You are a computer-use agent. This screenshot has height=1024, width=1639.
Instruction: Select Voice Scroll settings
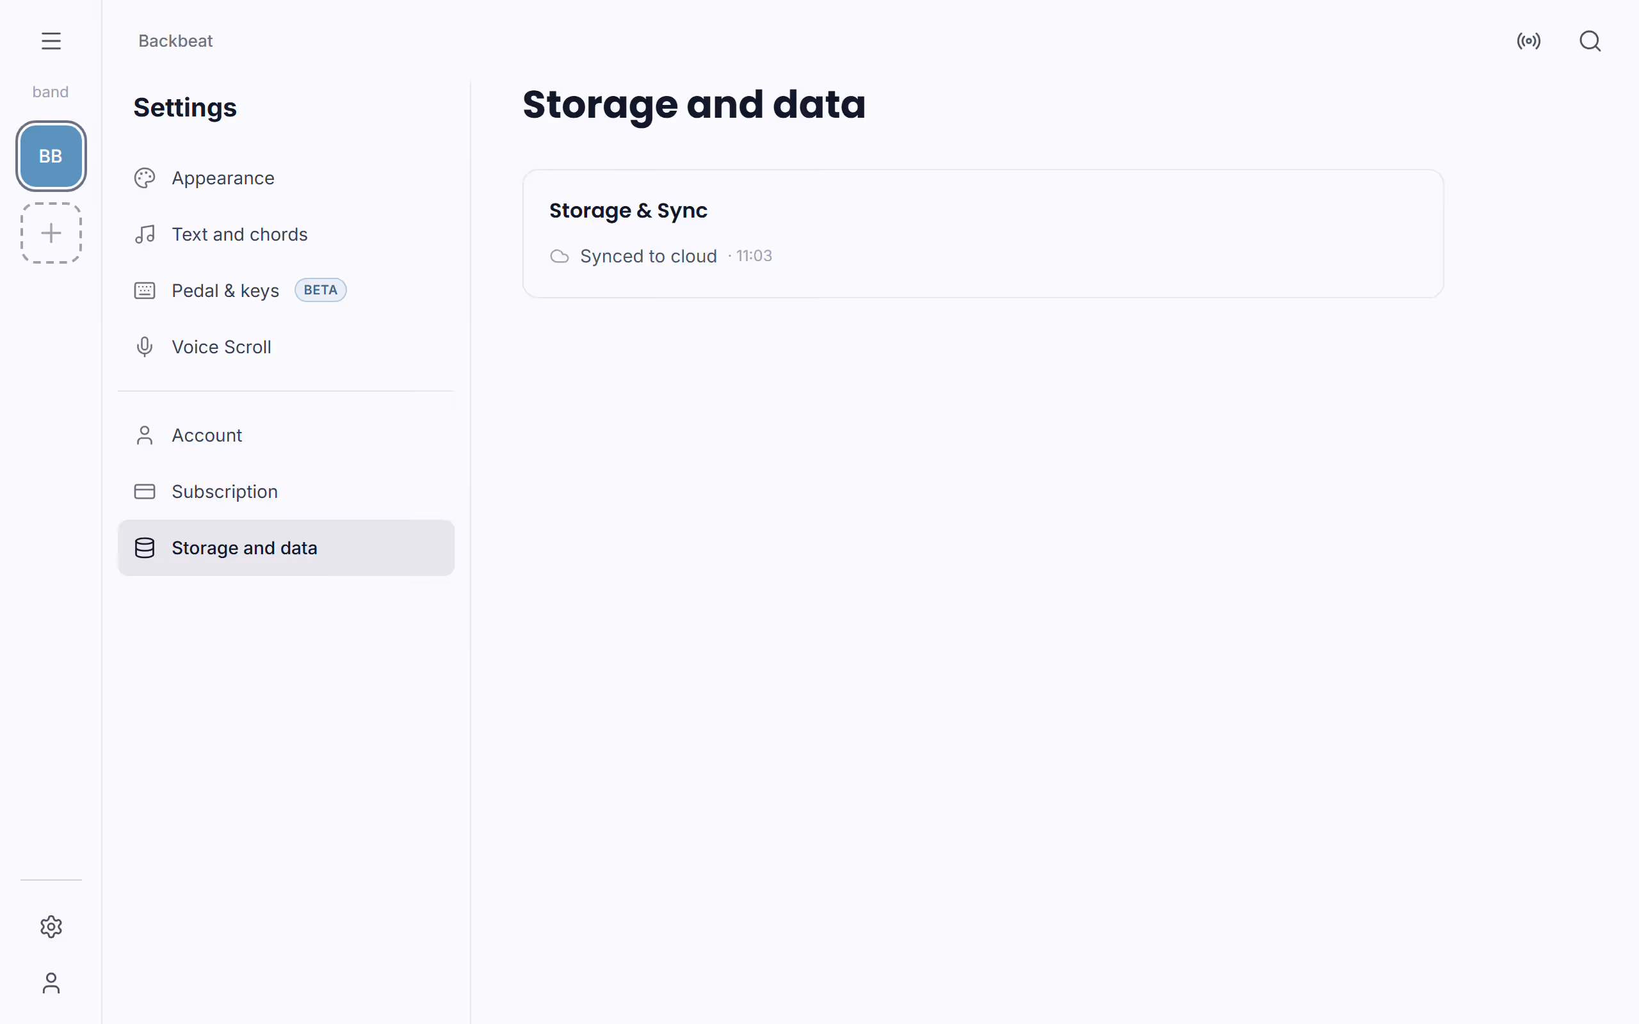286,347
